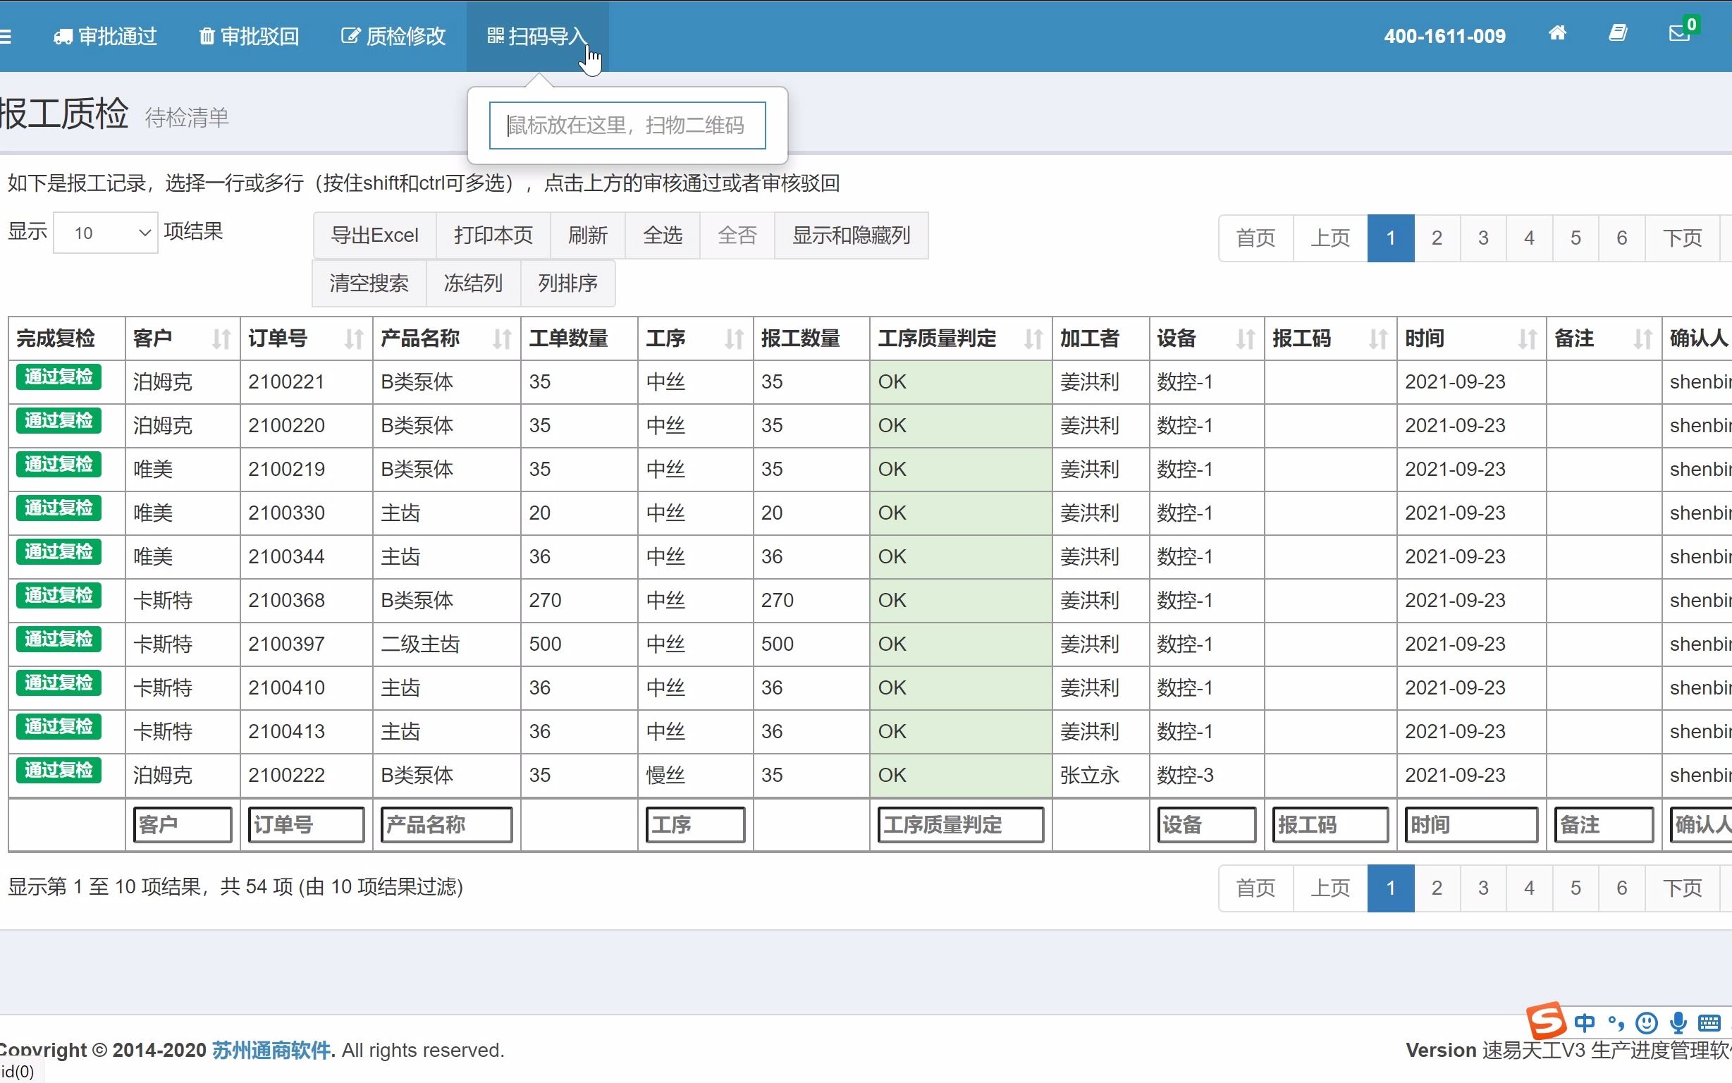Image resolution: width=1732 pixels, height=1083 pixels.
Task: Select the 质检修改 menu item
Action: pyautogui.click(x=393, y=35)
